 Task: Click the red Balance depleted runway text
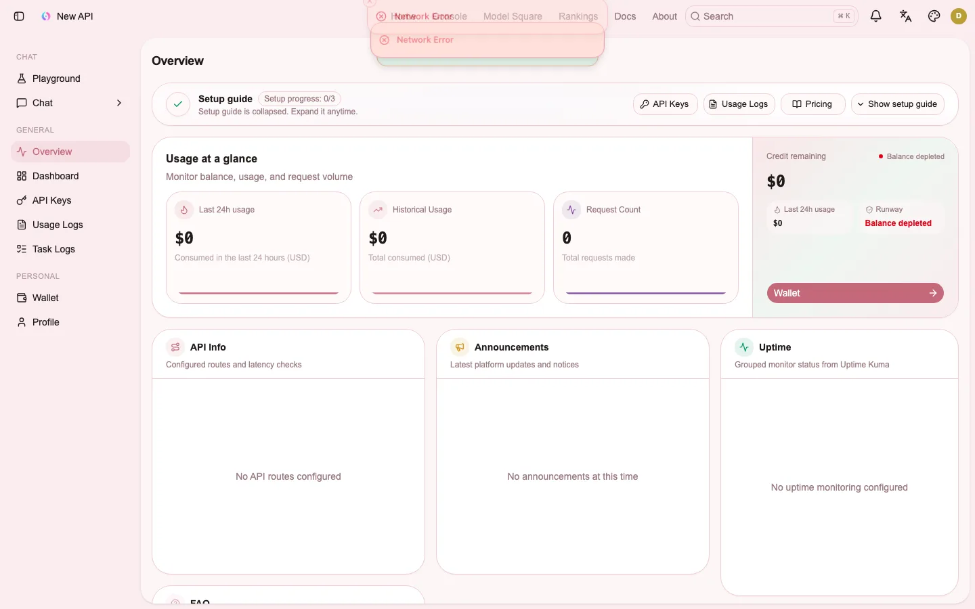898,223
